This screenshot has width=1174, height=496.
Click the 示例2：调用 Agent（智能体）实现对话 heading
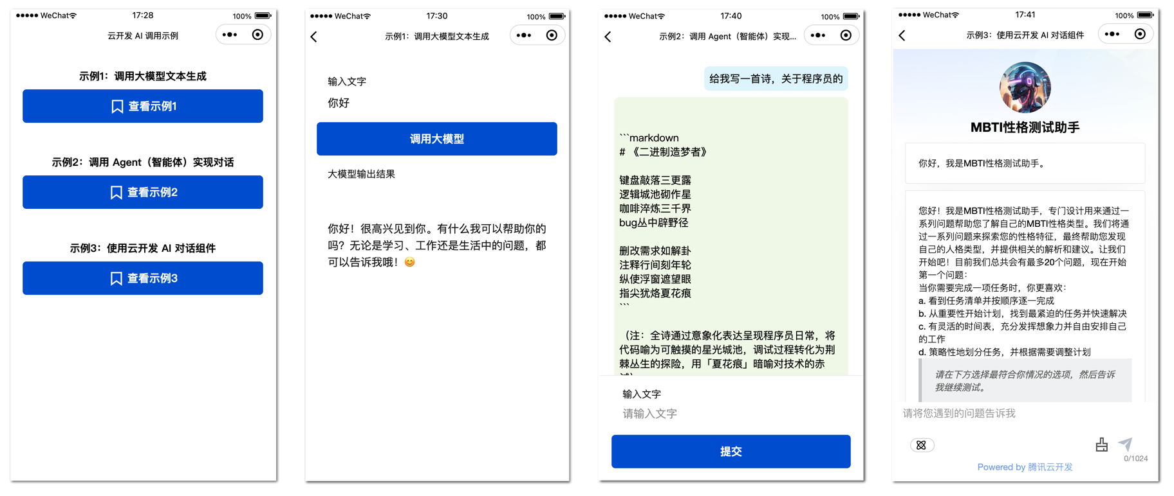point(143,163)
